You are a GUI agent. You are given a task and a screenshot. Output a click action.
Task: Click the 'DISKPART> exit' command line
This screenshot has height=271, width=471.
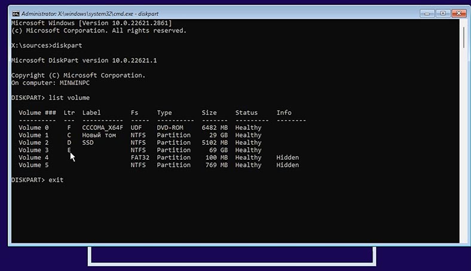click(37, 180)
